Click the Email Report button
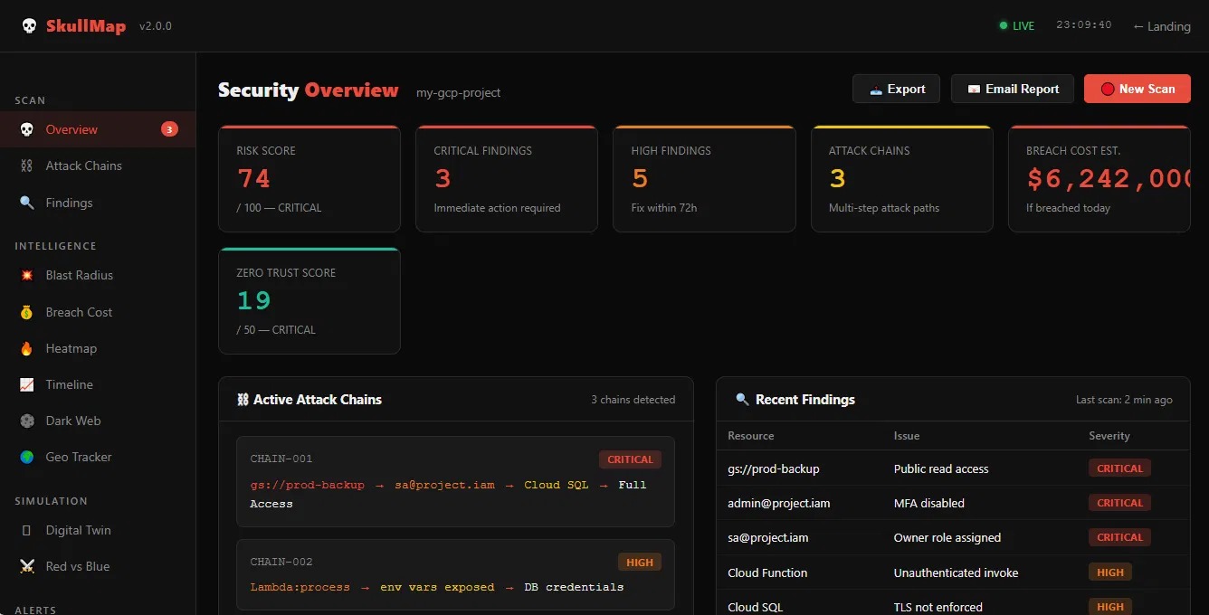The image size is (1209, 615). (x=1013, y=89)
